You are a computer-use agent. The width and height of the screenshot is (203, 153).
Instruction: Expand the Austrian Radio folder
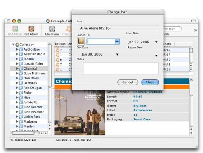17,54
